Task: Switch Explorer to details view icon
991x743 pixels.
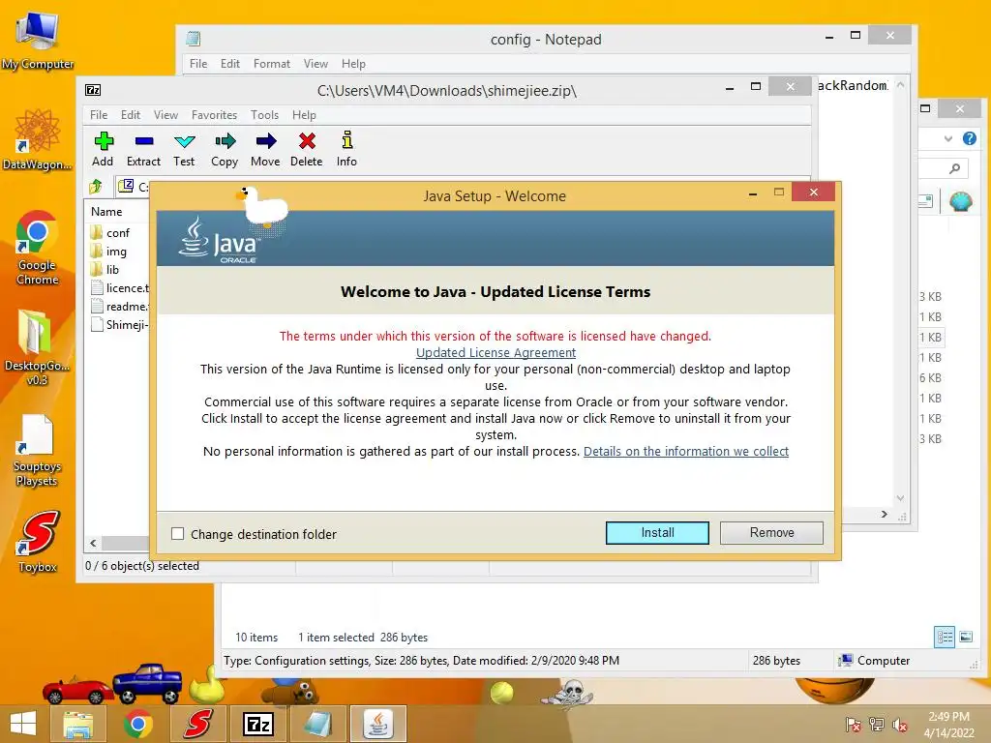Action: tap(945, 637)
